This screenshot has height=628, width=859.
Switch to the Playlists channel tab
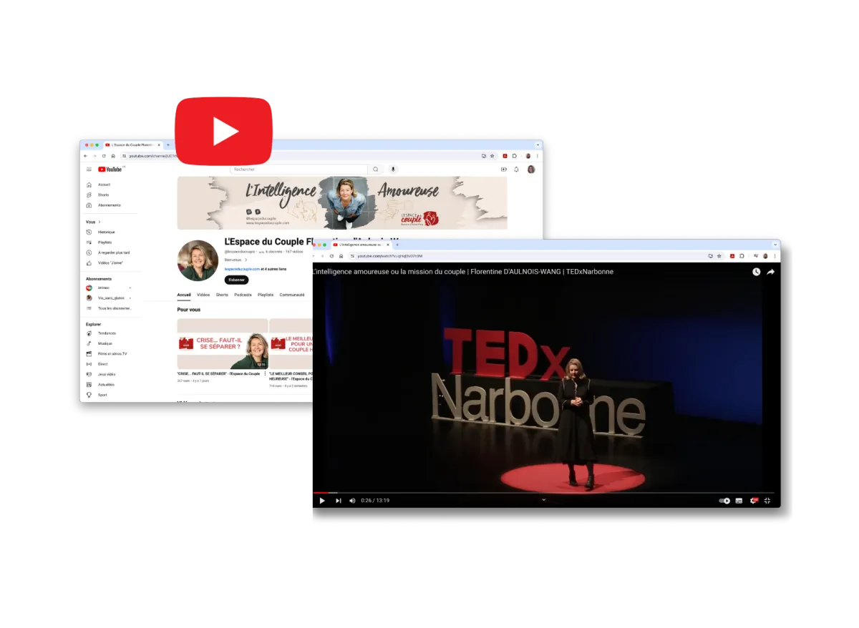click(266, 295)
